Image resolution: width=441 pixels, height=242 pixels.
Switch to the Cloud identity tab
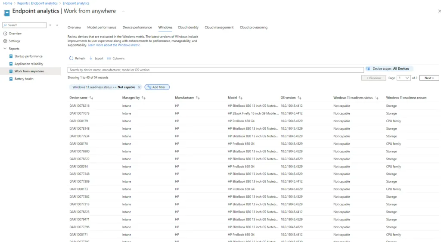click(x=188, y=28)
